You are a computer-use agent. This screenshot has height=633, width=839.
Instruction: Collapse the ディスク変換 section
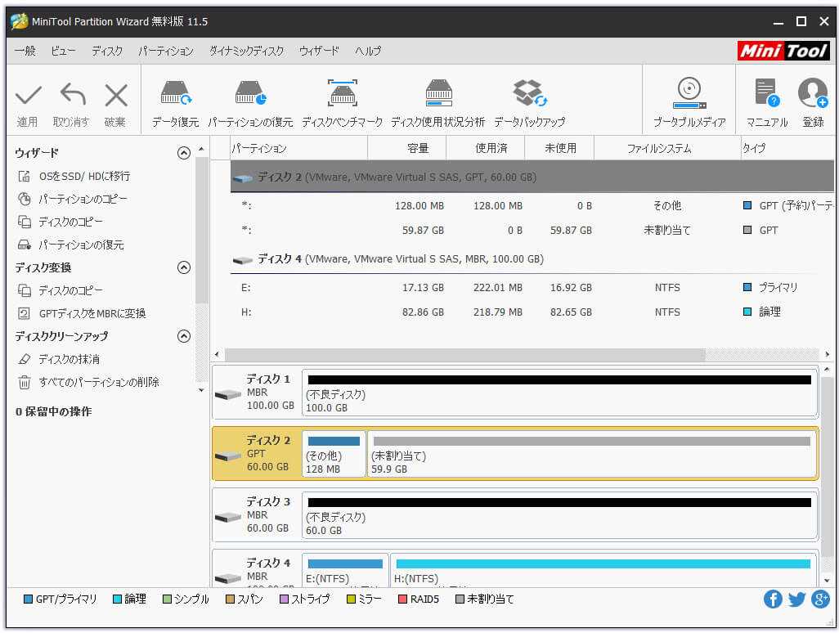184,267
